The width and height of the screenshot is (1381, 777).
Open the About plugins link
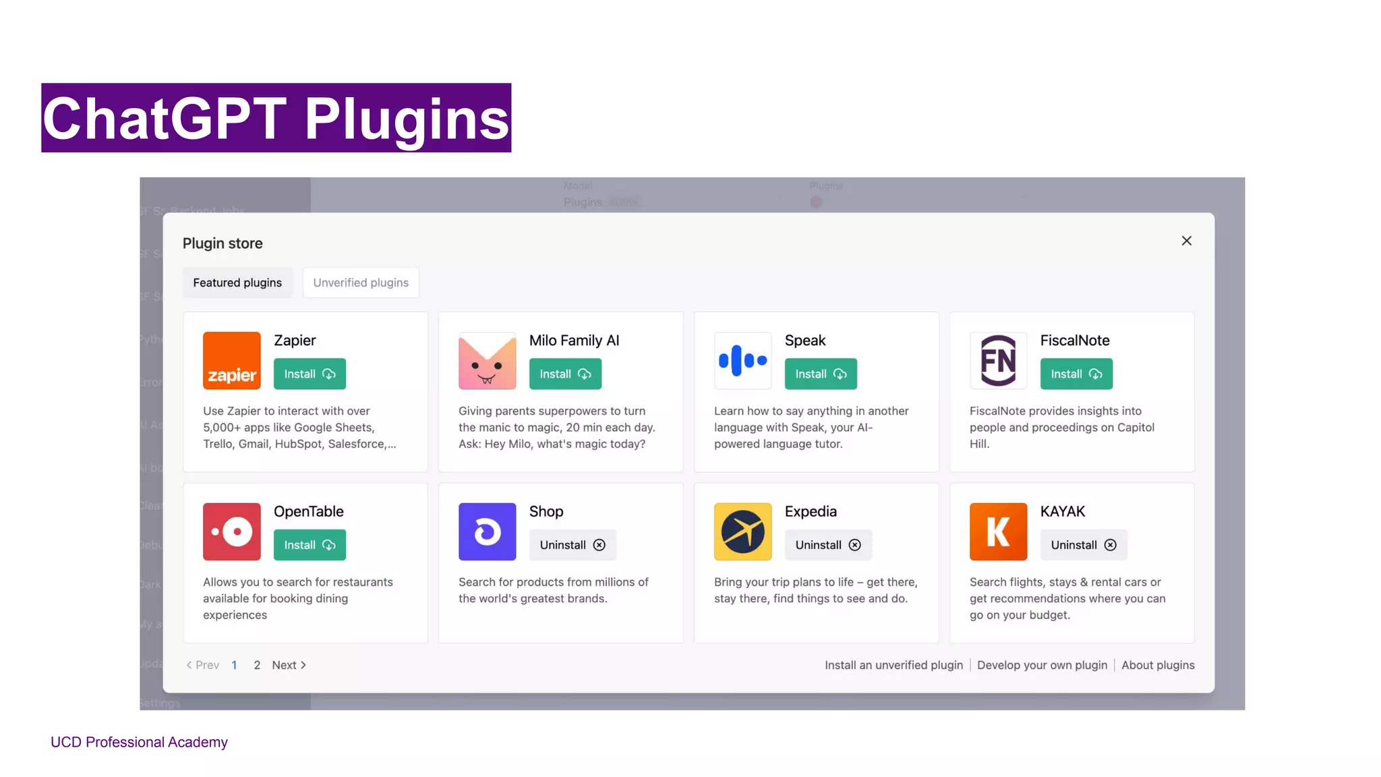pos(1158,665)
